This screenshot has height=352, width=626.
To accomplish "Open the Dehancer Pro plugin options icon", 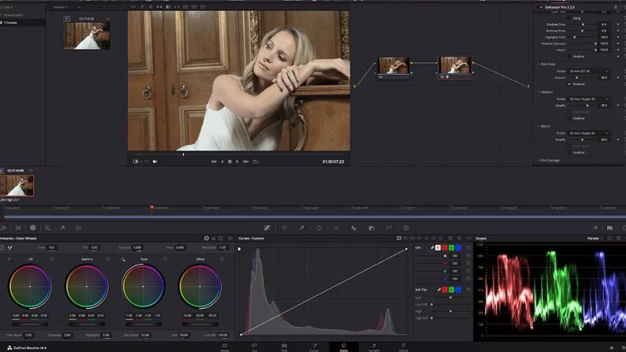I will [x=615, y=7].
